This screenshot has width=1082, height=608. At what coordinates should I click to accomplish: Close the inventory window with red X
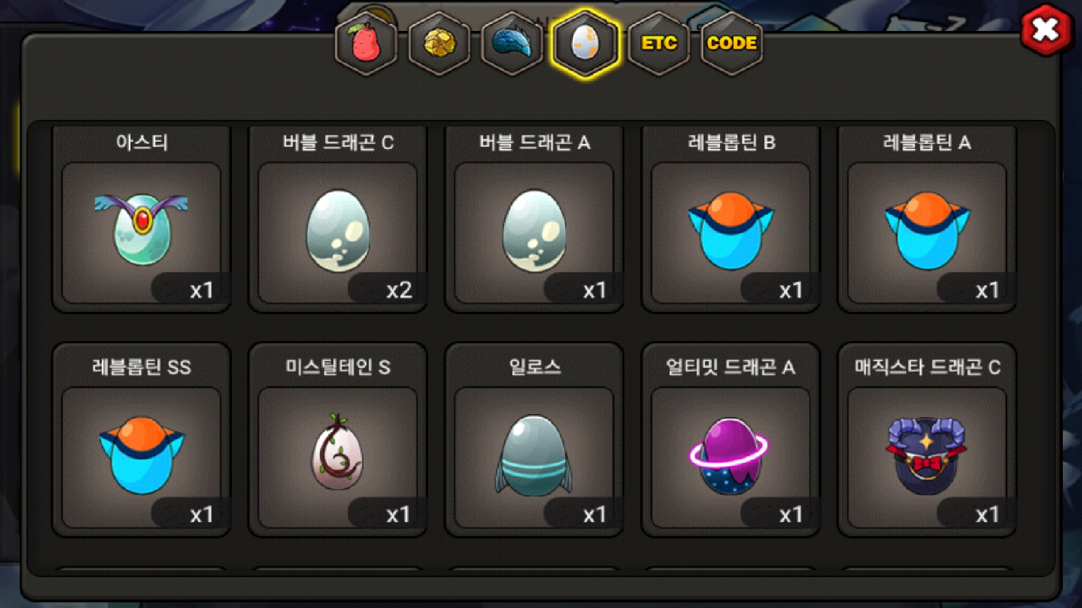[x=1046, y=30]
